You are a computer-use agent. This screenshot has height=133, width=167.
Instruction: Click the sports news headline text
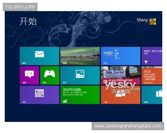152,53
